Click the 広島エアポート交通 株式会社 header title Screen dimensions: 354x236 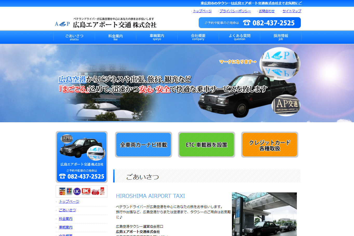(115, 25)
